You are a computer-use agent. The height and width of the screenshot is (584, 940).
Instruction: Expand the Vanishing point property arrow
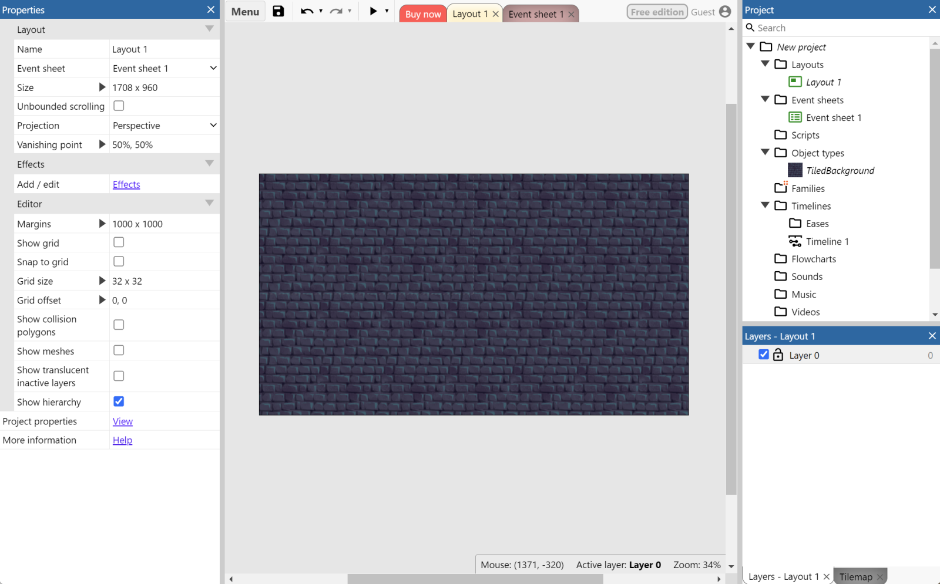(x=102, y=144)
